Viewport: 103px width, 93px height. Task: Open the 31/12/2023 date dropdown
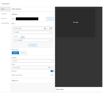point(33,40)
